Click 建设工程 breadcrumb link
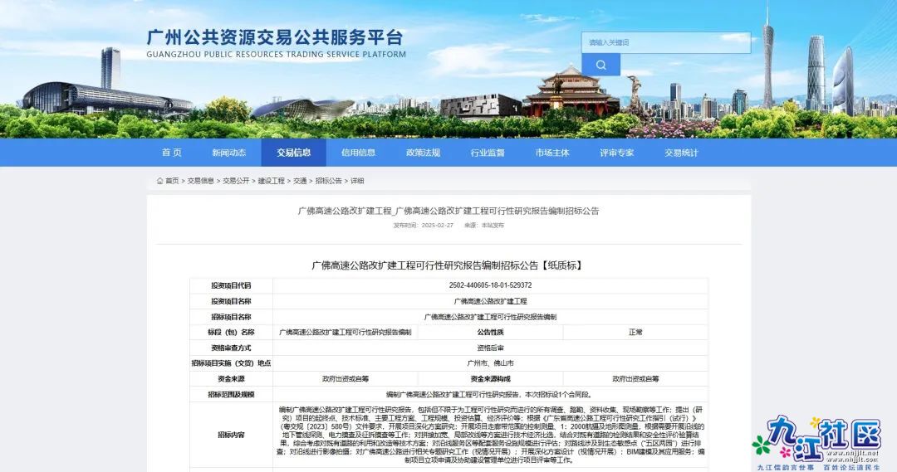This screenshot has height=472, width=897. click(x=271, y=181)
